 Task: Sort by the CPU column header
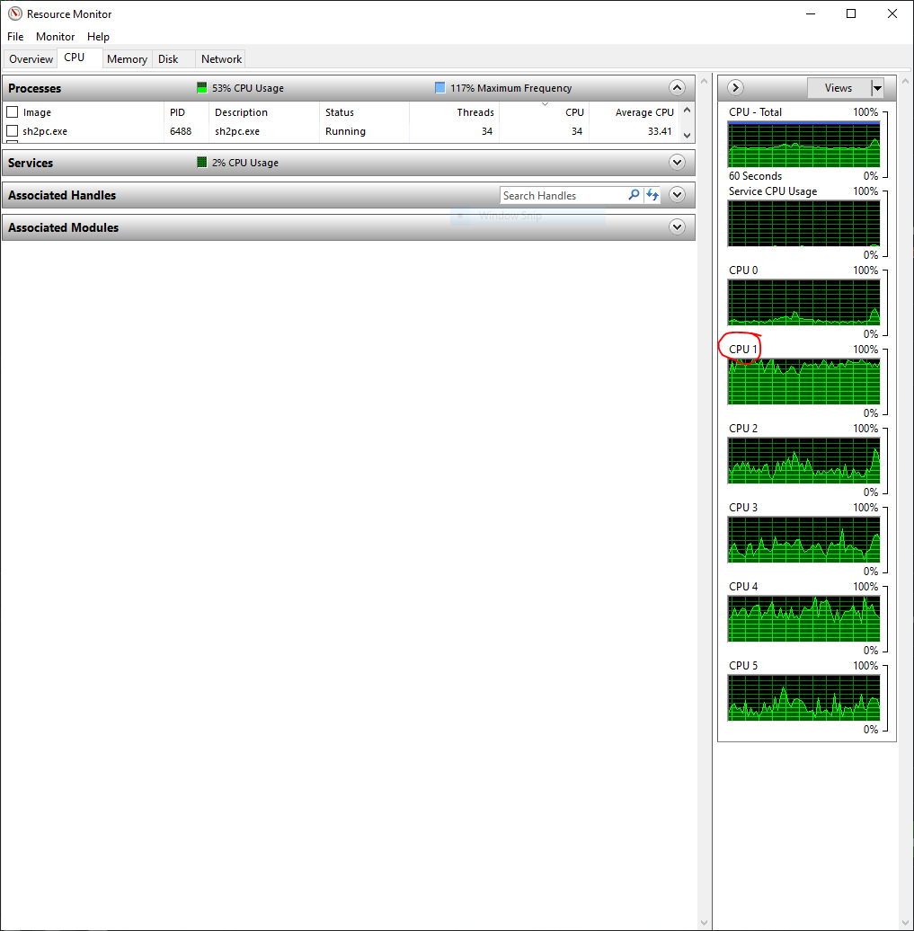[545, 112]
